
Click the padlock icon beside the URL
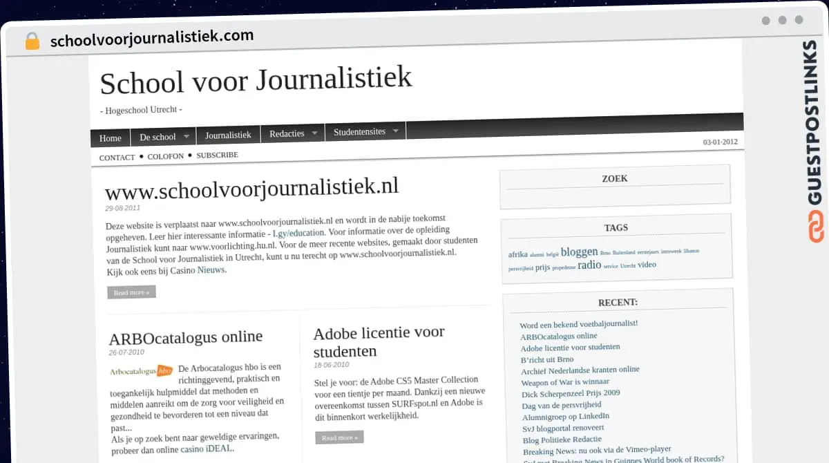32,41
